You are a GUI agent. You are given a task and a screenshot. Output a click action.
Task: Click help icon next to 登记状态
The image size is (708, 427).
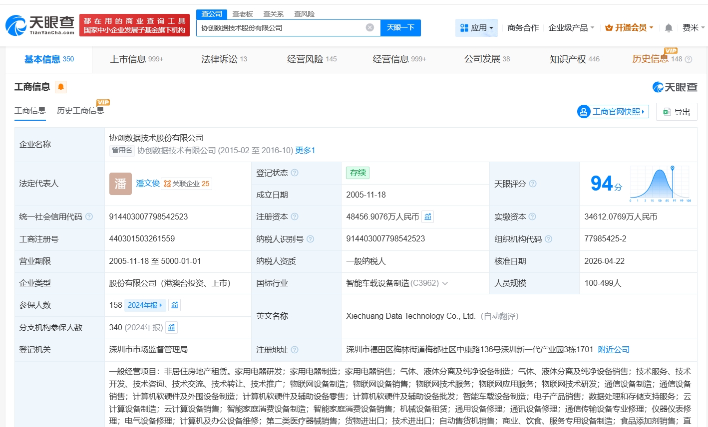click(295, 173)
